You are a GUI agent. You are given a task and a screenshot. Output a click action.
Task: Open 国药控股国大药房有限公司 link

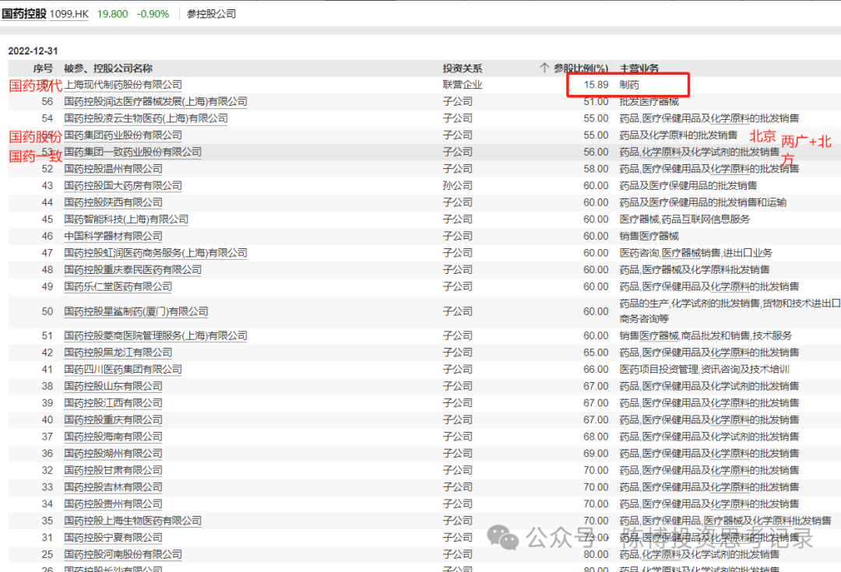coord(123,185)
